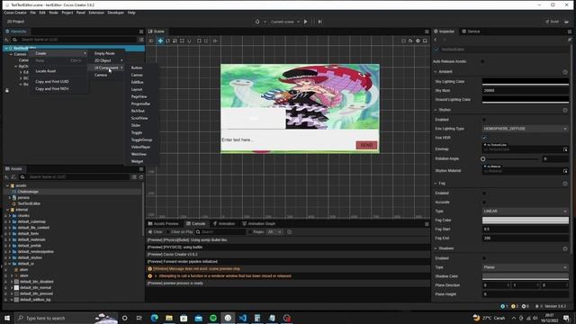Viewport: 576px width, 324px height.
Task: Open the console log level All dropdown
Action: click(x=274, y=232)
